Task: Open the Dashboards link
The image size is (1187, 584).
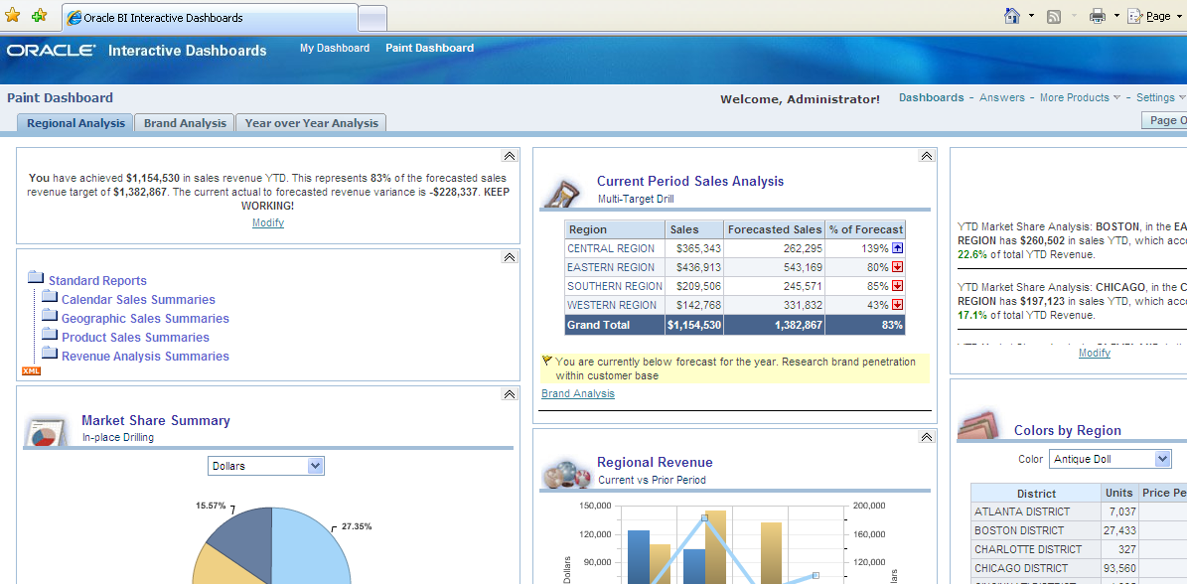Action: (931, 97)
